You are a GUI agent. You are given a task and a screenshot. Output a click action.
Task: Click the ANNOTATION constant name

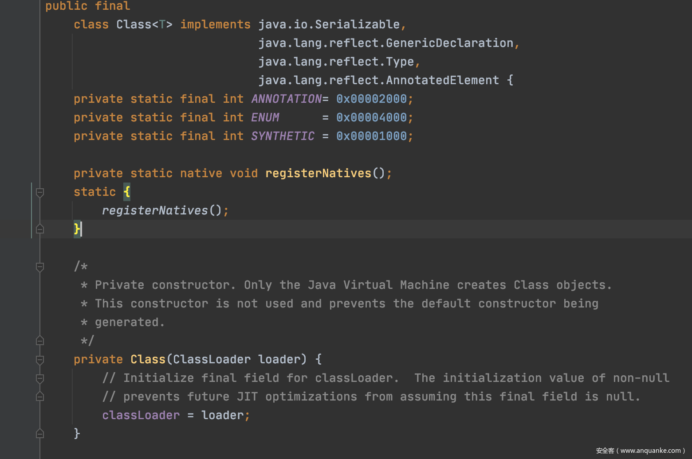coord(286,99)
